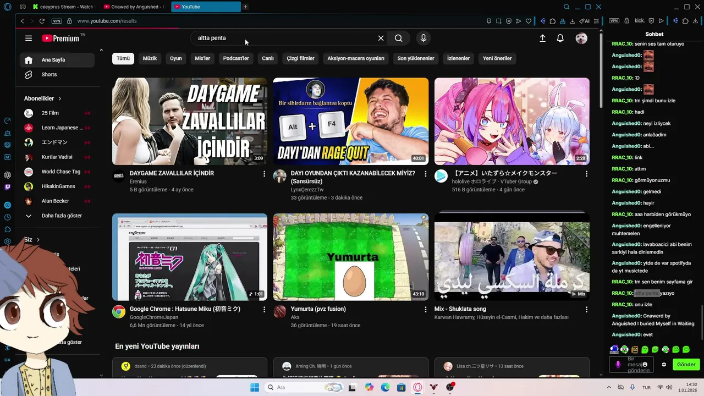Select the Podcast'ler filter chip
The image size is (704, 396).
tap(236, 58)
